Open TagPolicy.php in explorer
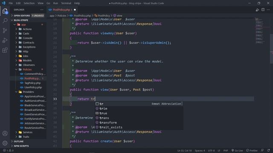The image size is (273, 153). 28,83
